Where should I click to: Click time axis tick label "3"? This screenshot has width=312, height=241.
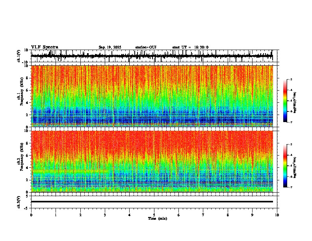click(x=105, y=215)
